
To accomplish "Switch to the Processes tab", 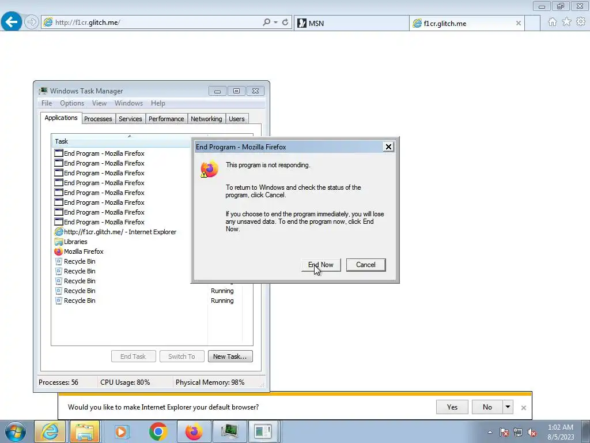I will (x=98, y=119).
